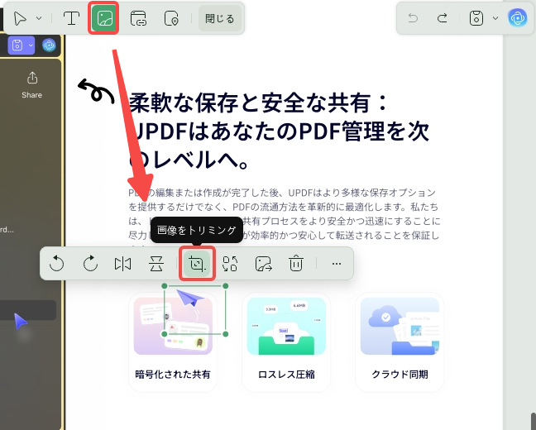
Task: Expand the top-right save dropdown arrow
Action: (495, 18)
